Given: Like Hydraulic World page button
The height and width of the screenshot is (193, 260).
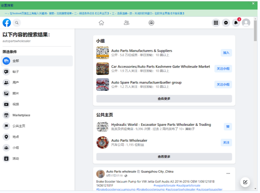Looking at the screenshot, I should coord(228,127).
